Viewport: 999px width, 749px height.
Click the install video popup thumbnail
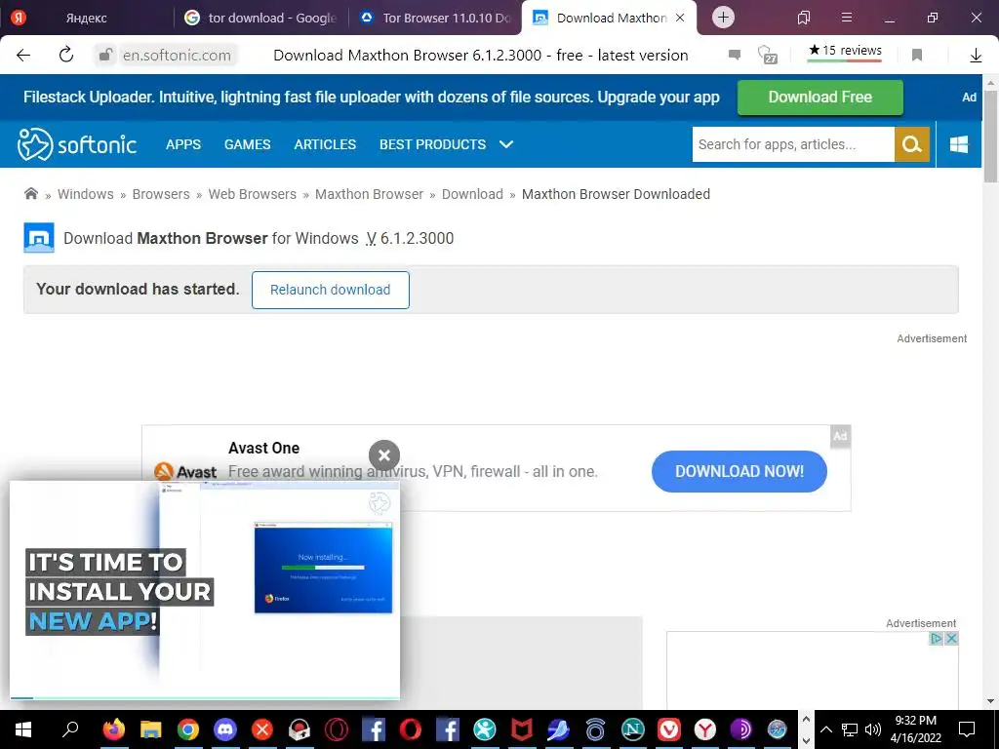(205, 589)
